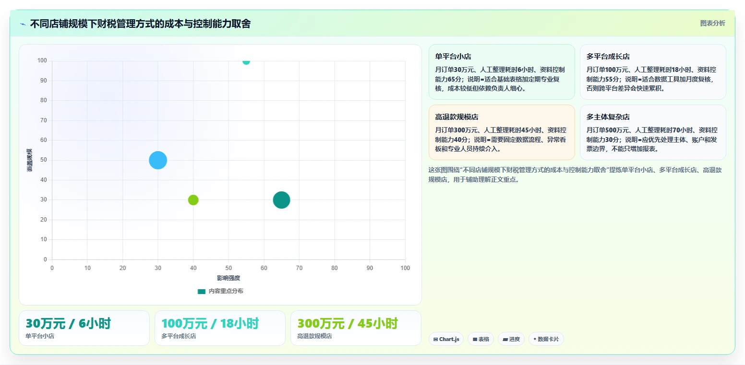Click the 高退款规模店 label under the stat
Viewport: 745px width, 365px height.
(x=314, y=336)
